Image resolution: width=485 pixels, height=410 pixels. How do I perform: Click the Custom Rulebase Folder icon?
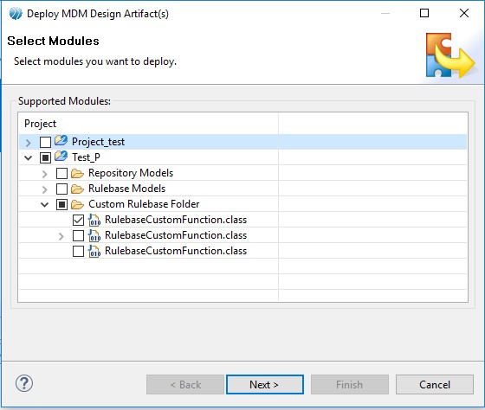point(77,204)
